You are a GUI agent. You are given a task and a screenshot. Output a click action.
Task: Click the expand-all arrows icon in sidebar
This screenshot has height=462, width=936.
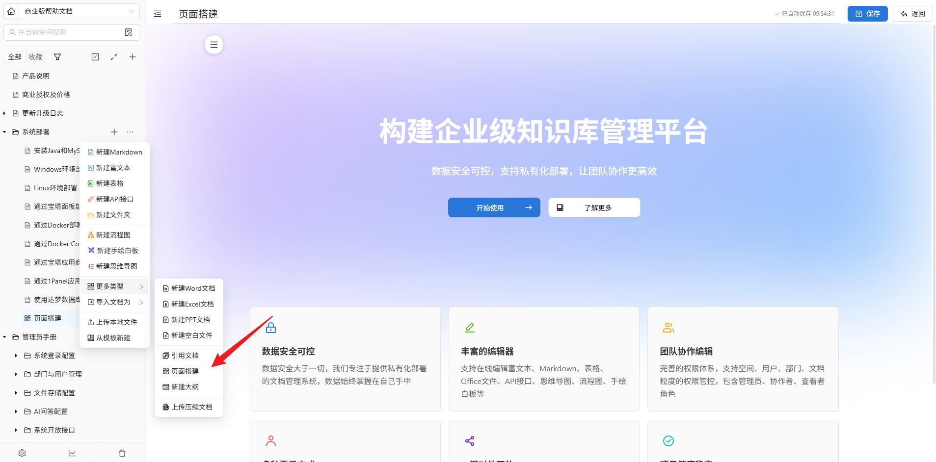pos(114,57)
